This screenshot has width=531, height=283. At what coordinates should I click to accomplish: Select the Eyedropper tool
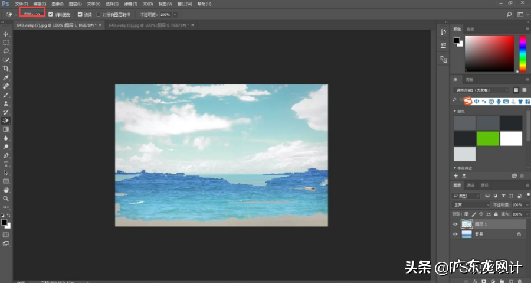(6, 77)
